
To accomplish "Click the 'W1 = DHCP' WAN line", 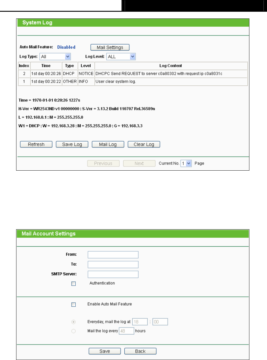I will click(x=80, y=126).
